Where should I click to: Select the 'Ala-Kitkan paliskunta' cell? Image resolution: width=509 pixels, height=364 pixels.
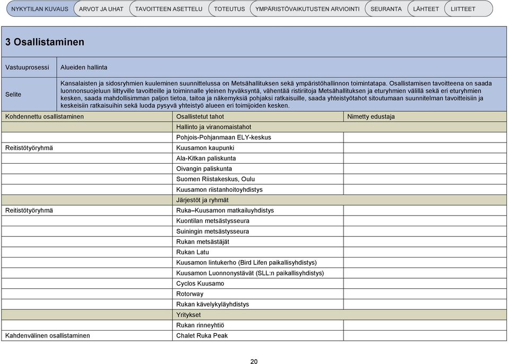tap(258, 158)
